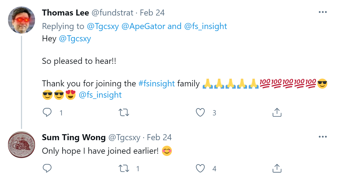Retweet Thomas Lee's tweet
Image resolution: width=337 pixels, height=178 pixels.
click(123, 113)
